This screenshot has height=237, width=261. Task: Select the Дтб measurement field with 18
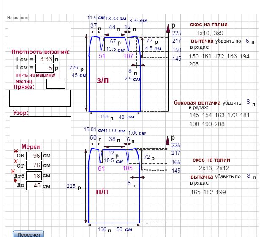pos(34,176)
